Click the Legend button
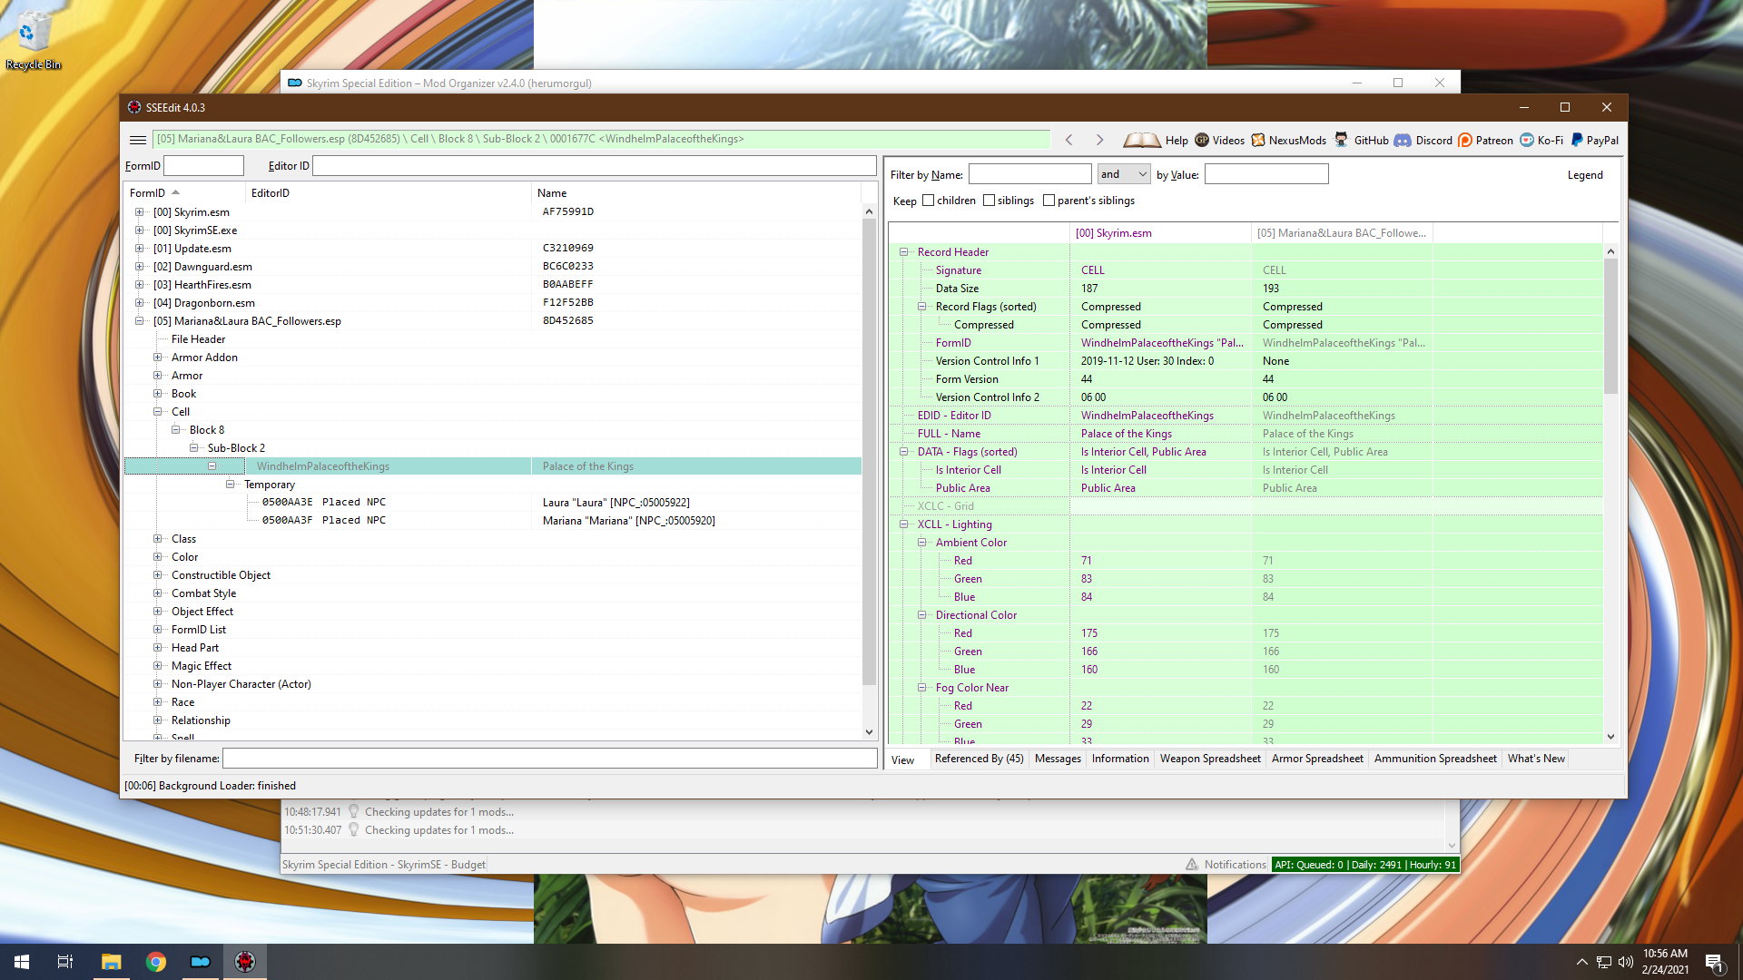 click(1585, 175)
